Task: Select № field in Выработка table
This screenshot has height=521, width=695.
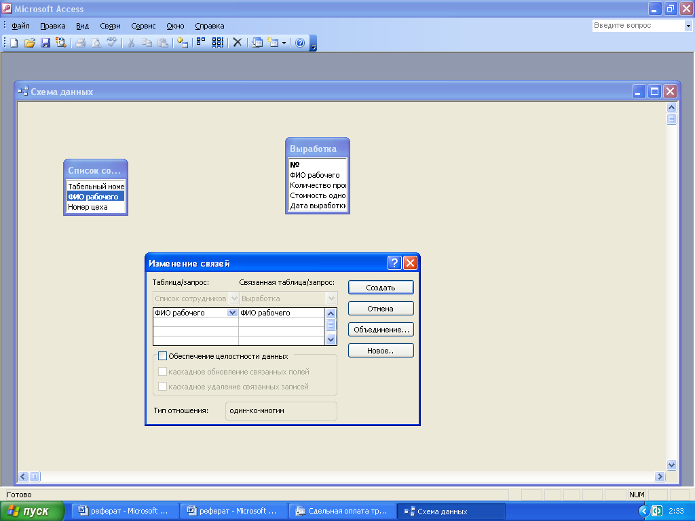Action: [x=318, y=164]
